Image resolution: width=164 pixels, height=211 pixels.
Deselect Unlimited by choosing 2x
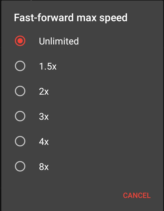pyautogui.click(x=20, y=91)
